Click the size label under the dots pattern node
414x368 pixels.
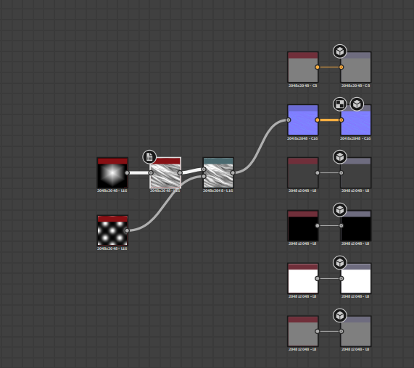point(112,248)
